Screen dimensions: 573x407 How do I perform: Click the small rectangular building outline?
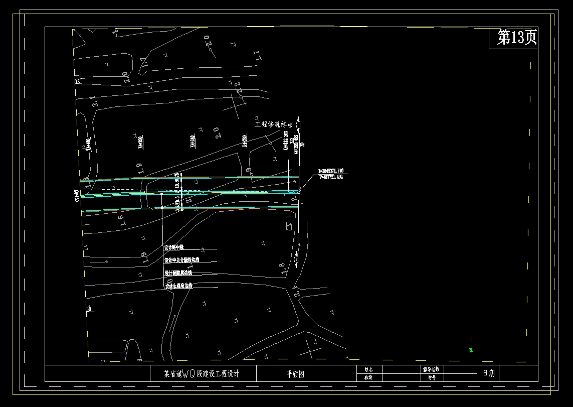[289, 222]
